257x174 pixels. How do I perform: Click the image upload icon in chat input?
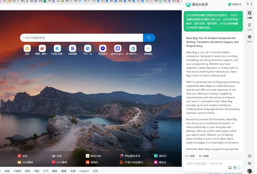[x=230, y=168]
